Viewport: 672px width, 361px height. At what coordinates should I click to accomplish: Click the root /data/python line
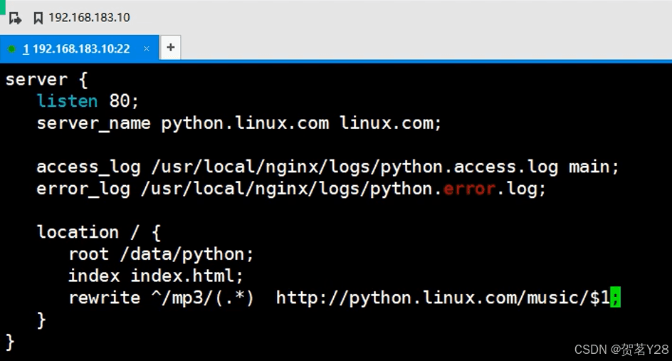pos(161,254)
